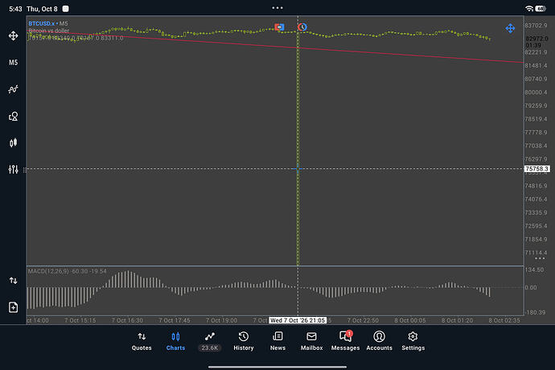Tap the three dots above the MACD scale
Viewport: 555px width, 370px height.
(x=540, y=258)
